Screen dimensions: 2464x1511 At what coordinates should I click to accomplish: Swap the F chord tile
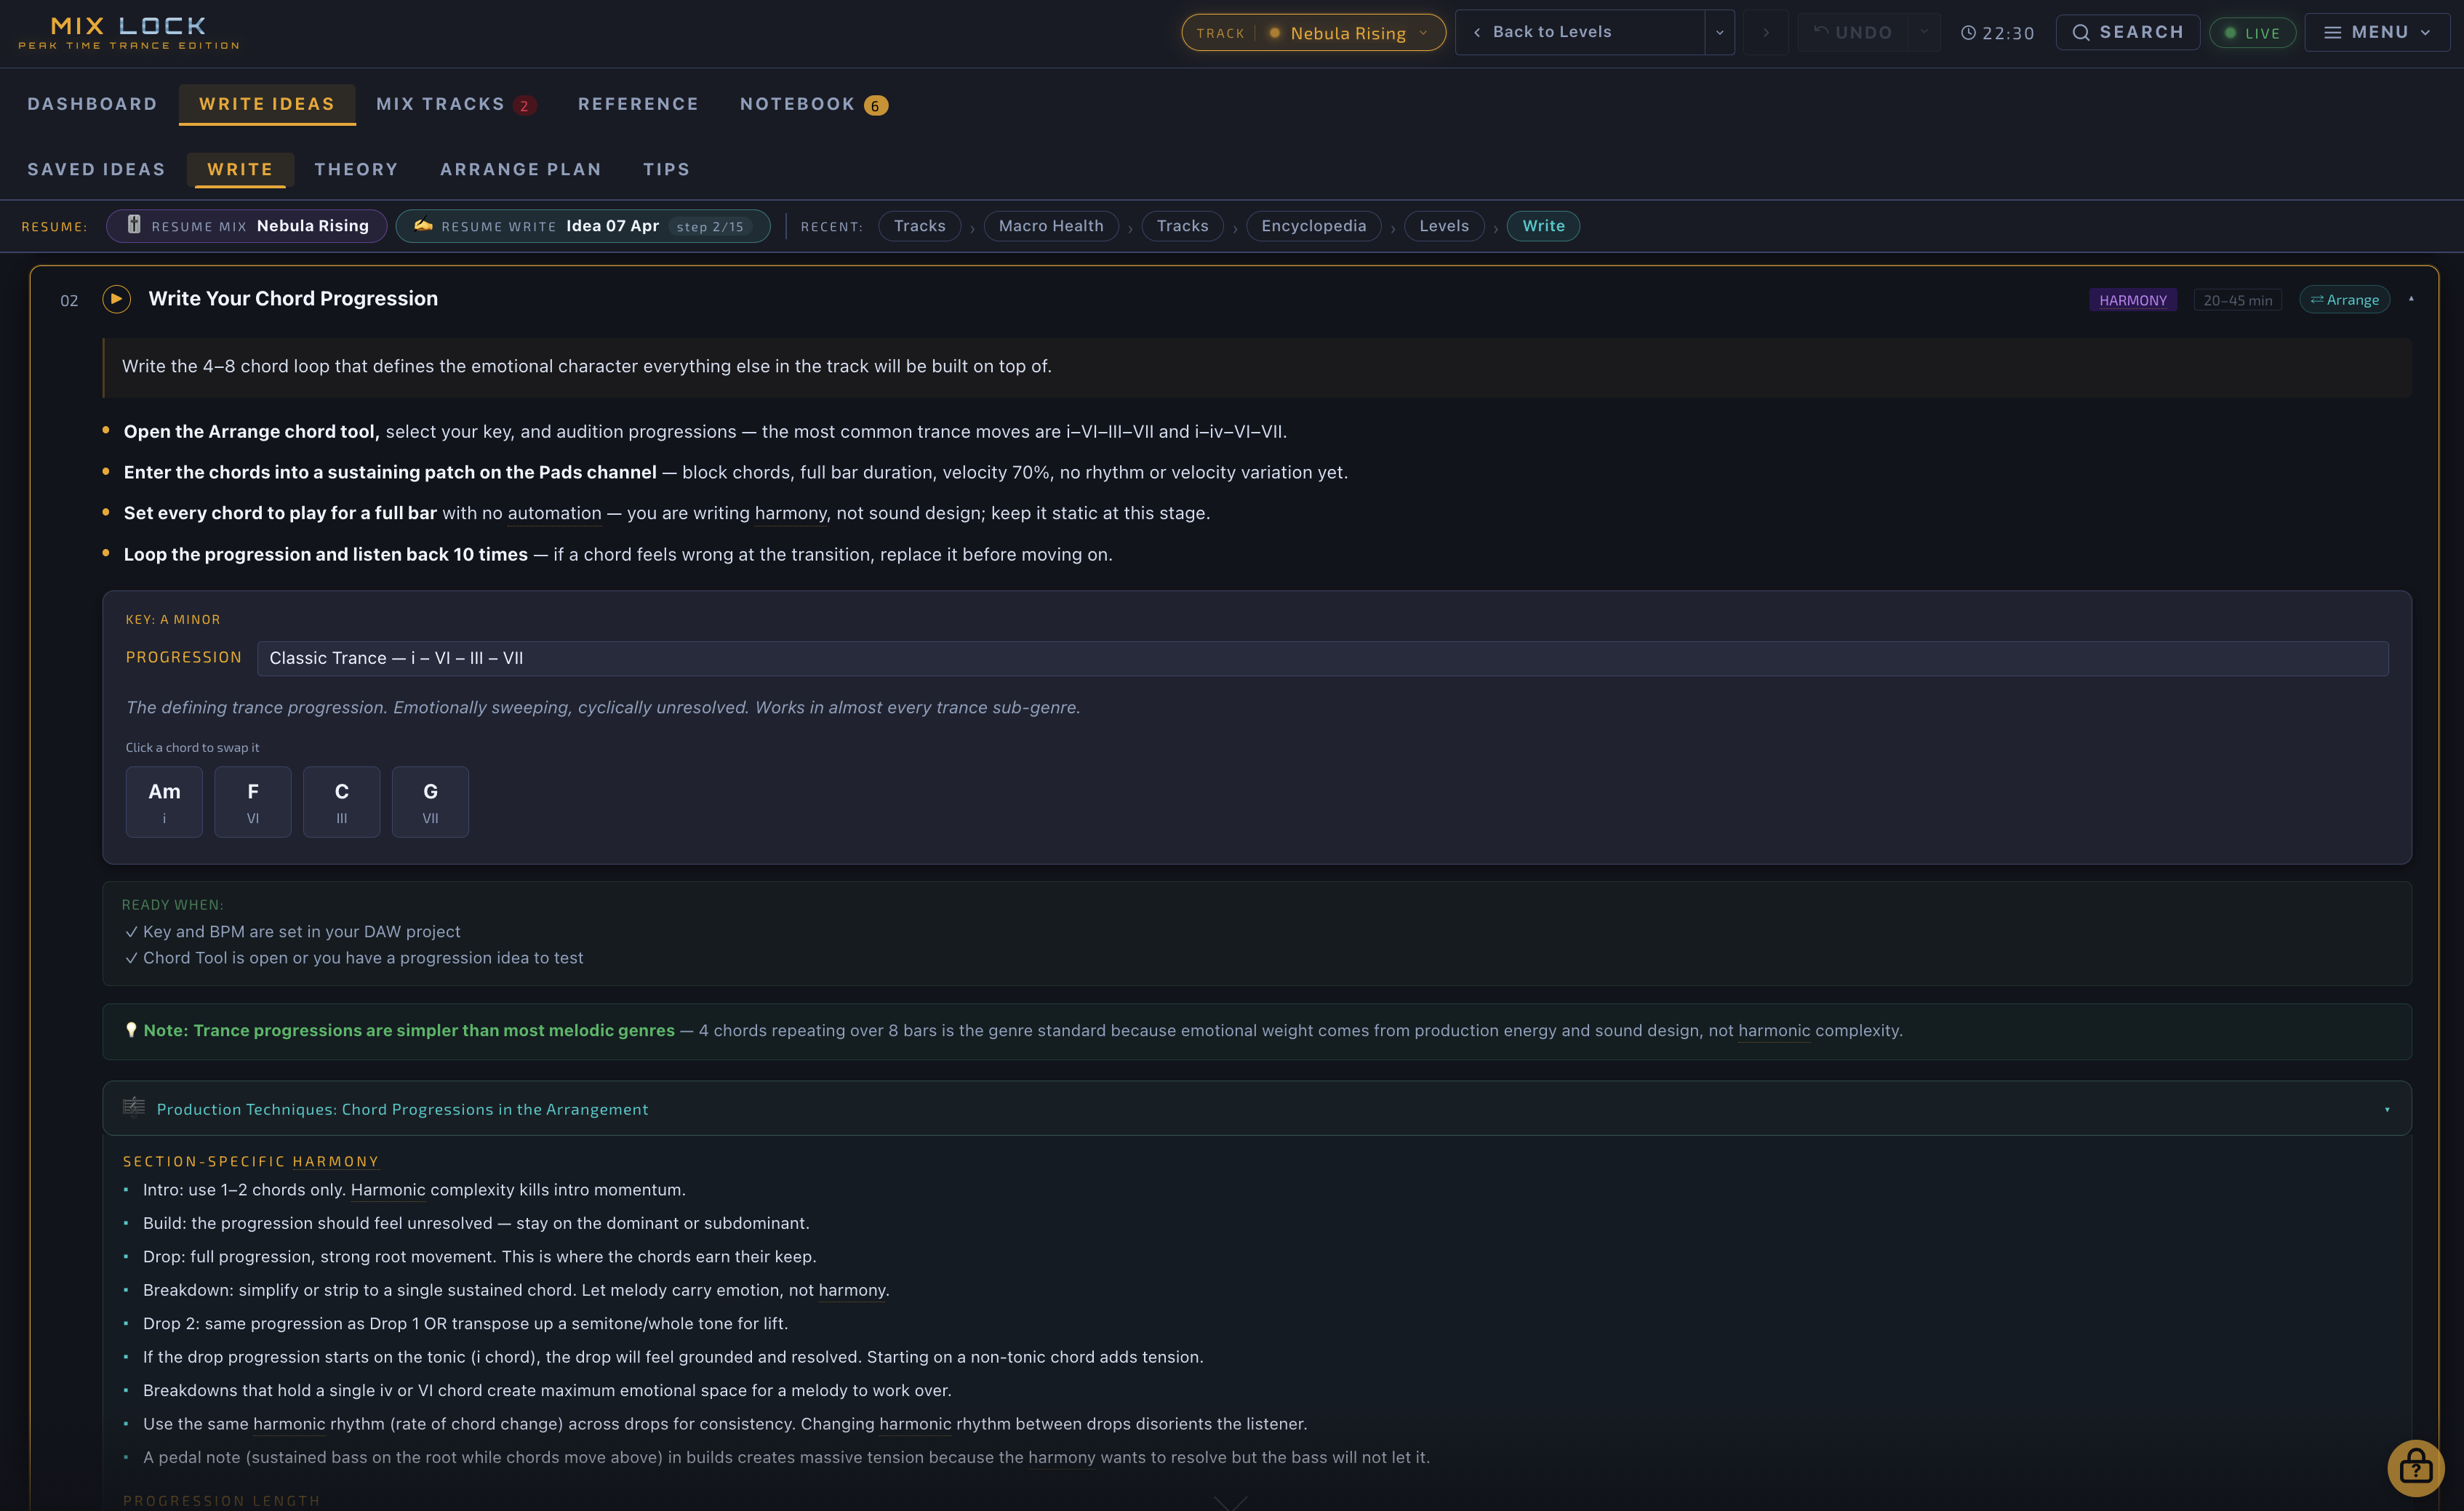pyautogui.click(x=253, y=802)
